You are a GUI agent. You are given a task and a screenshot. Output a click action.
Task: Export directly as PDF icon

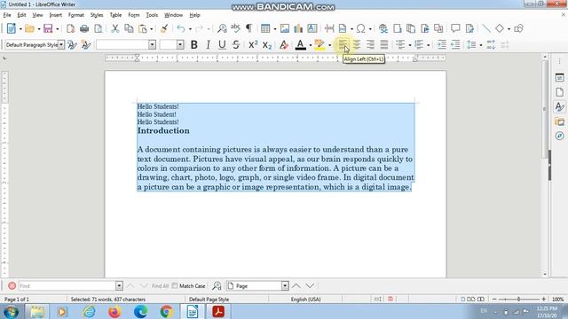tap(70, 28)
